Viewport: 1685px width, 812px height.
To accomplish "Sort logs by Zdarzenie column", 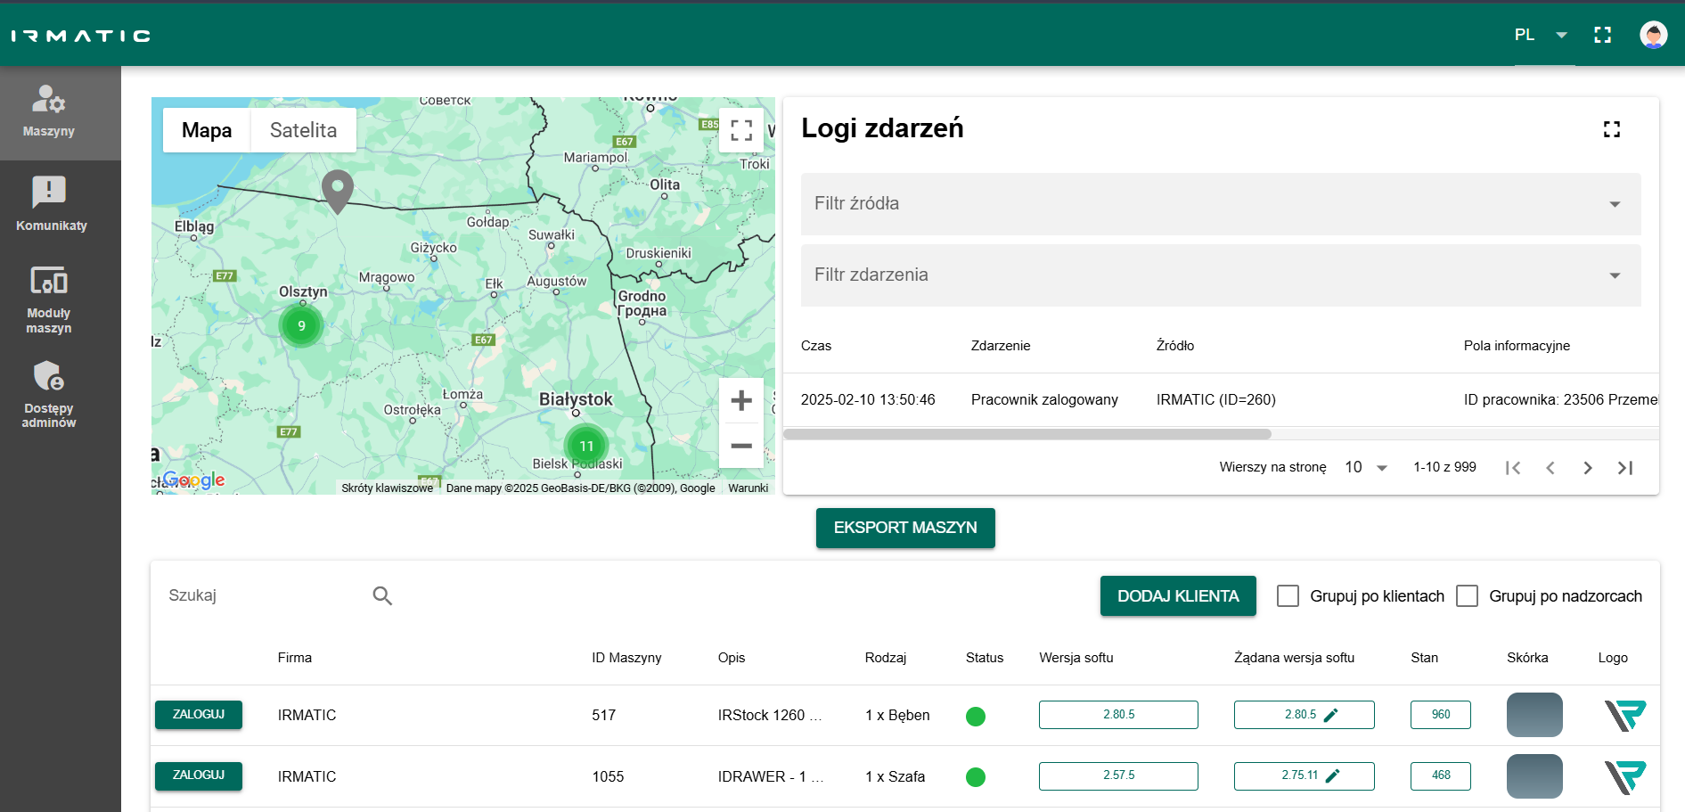I will (1001, 346).
